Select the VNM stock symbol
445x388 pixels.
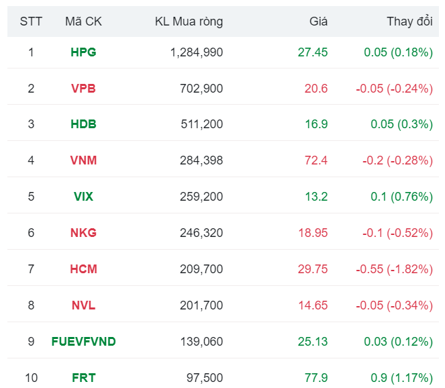coord(83,160)
